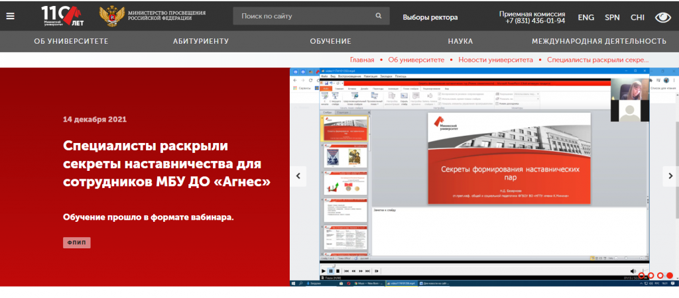679x298 pixels.
Task: Open the 'МЕЖДУНАРОДНАЯ ДЕЯТЕЛЬНОСТЬ' menu
Action: coord(599,42)
